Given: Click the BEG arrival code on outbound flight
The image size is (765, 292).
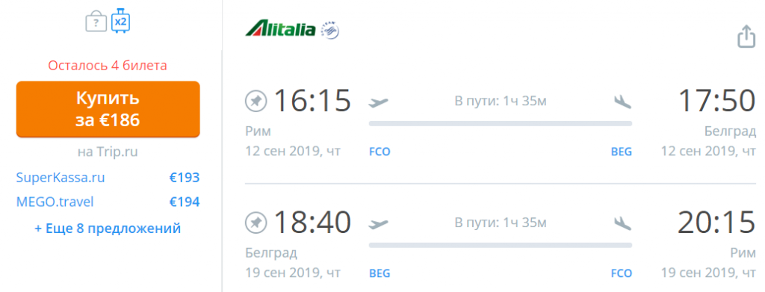Looking at the screenshot, I should tap(622, 152).
